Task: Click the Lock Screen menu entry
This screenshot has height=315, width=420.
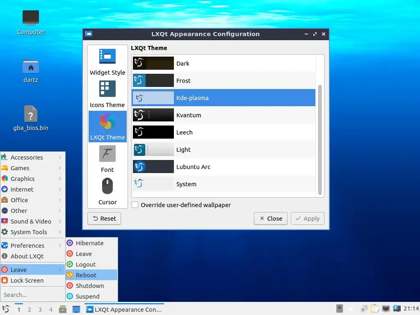Action: click(x=33, y=281)
